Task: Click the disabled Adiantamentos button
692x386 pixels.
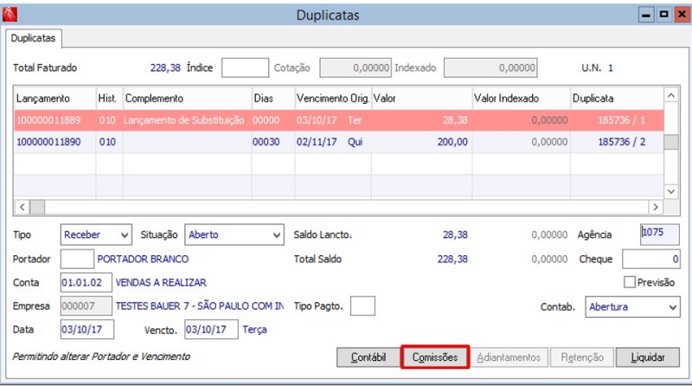Action: click(x=509, y=357)
